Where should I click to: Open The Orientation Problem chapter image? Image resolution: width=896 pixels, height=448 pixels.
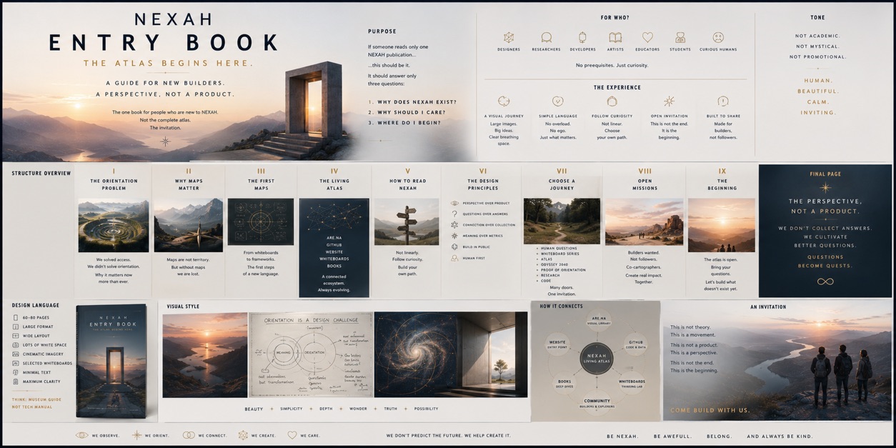click(114, 226)
